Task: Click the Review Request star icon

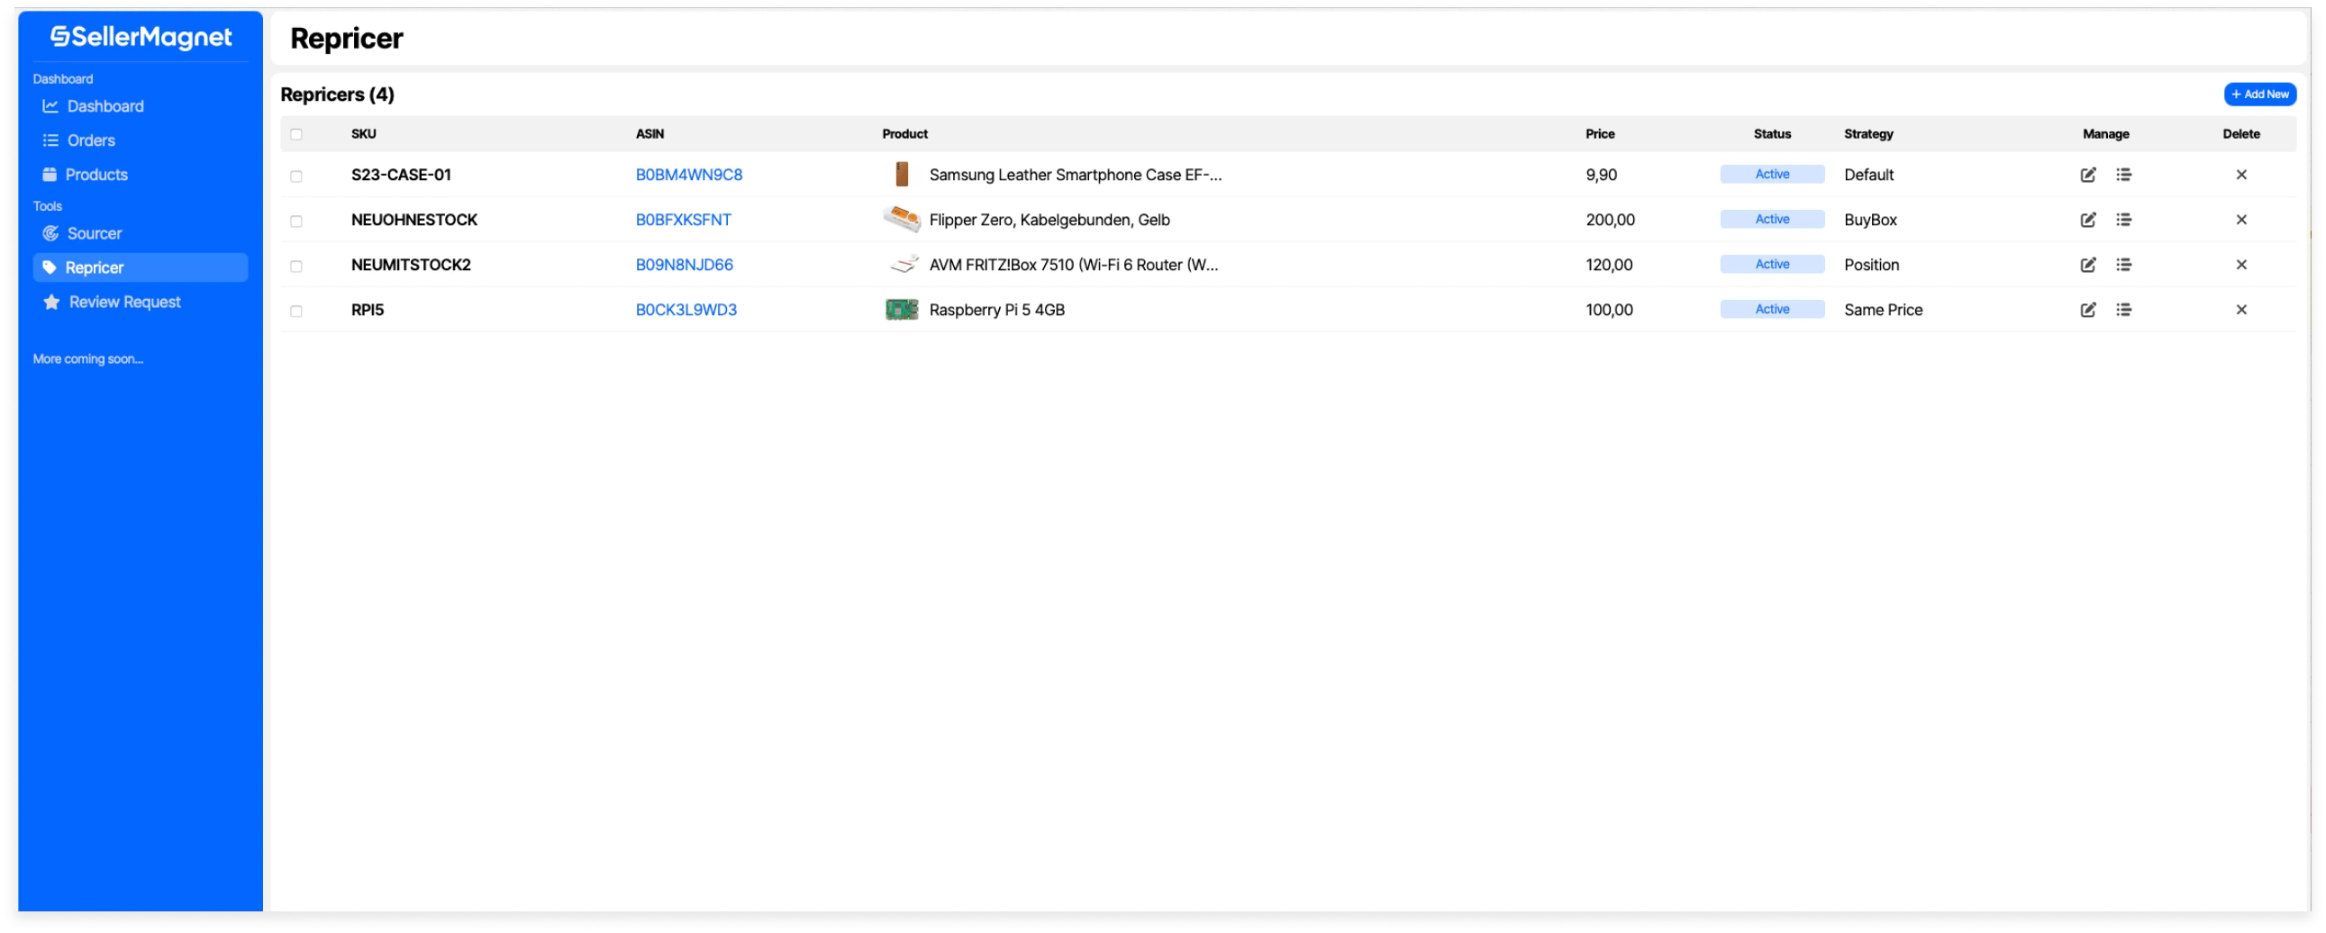Action: coord(51,303)
